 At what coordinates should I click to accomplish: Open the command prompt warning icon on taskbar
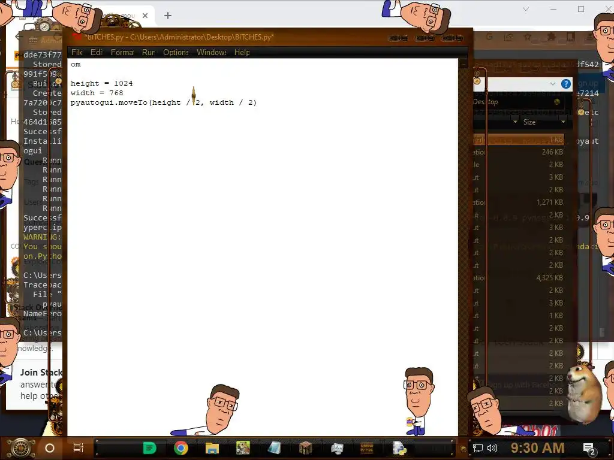click(367, 448)
